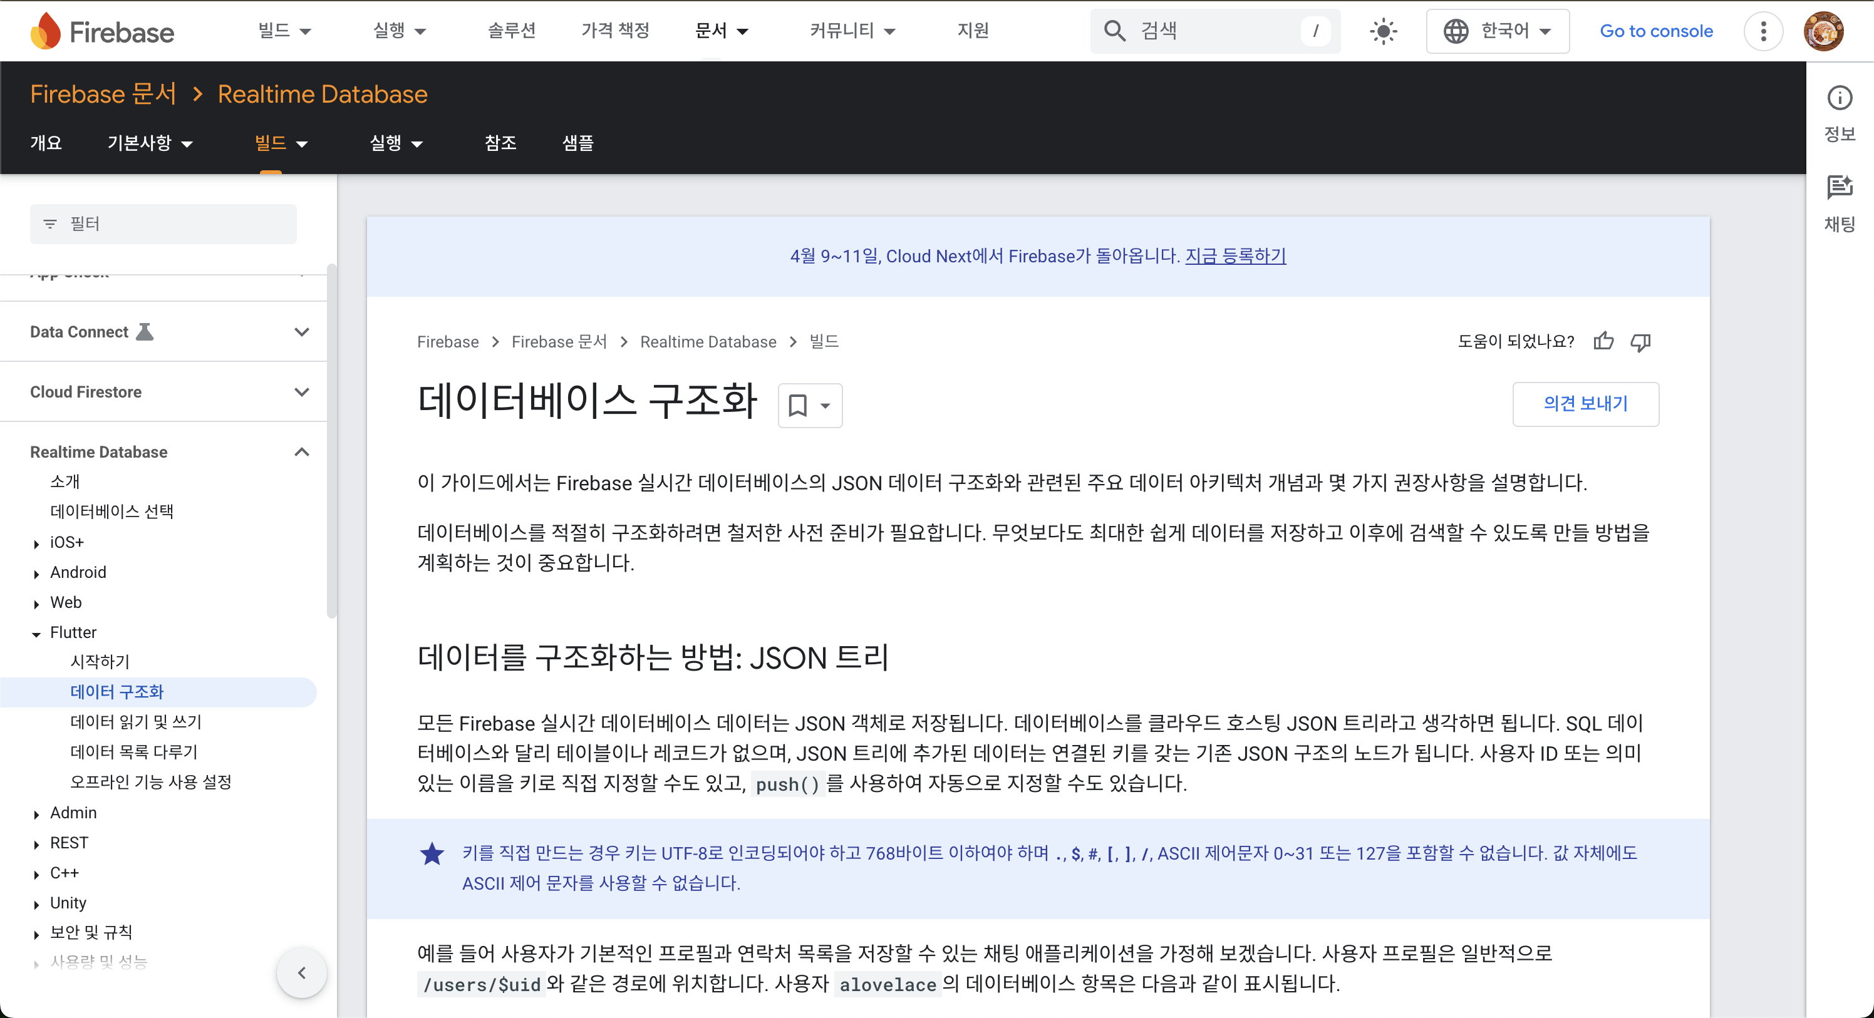Open the 실행 tab in dark header
Viewport: 1874px width, 1018px height.
(x=396, y=143)
